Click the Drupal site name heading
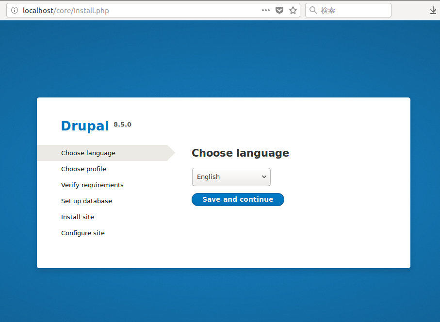This screenshot has width=440, height=322. click(85, 126)
